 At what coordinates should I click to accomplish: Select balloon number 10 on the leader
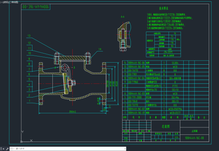(30, 53)
